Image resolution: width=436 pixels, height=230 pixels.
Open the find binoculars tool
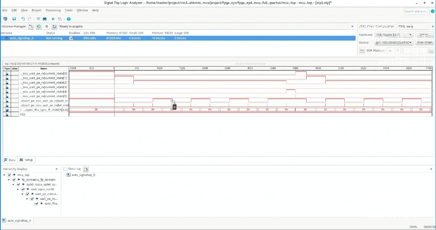[45, 19]
